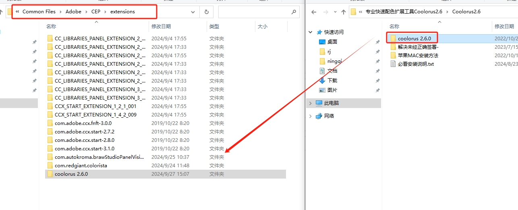Click the folder icon of rj
Viewport: 518px width, 210px height.
322,51
